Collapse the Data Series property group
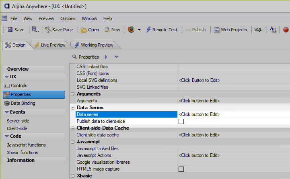The image size is (290, 179). (73, 108)
